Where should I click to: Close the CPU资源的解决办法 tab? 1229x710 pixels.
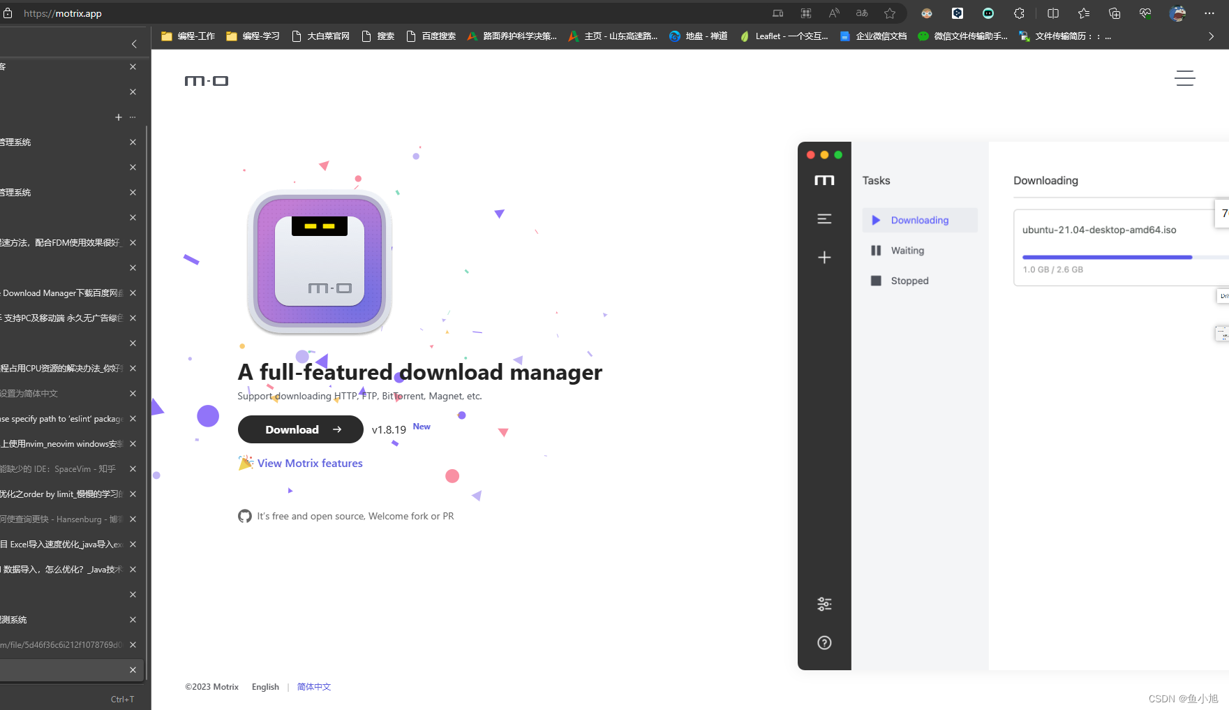133,369
